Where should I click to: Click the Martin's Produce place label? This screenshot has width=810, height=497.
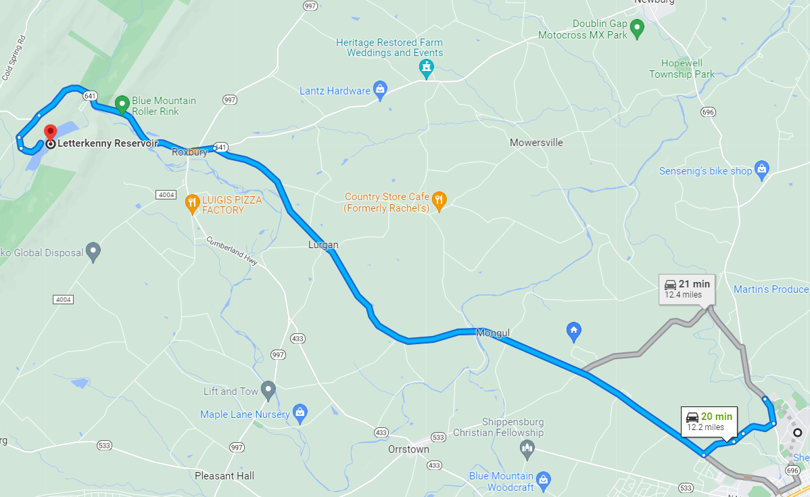(771, 289)
